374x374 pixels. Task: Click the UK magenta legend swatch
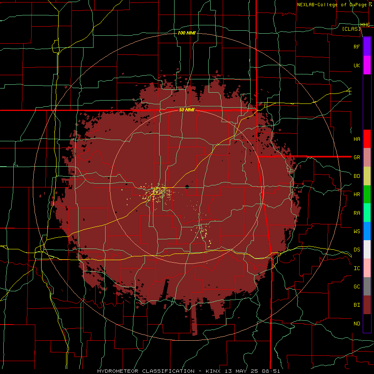(367, 65)
